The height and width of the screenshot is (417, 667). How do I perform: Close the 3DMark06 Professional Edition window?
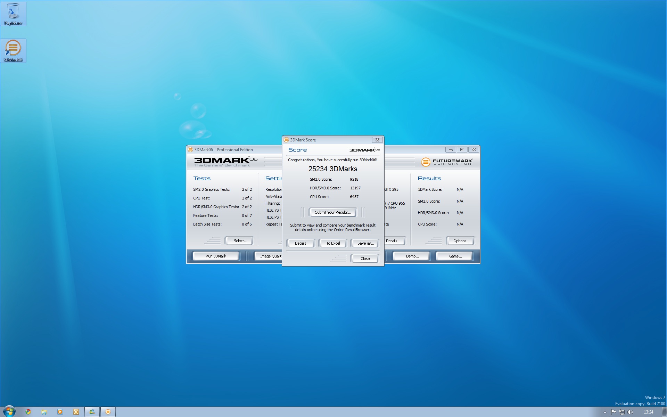474,150
